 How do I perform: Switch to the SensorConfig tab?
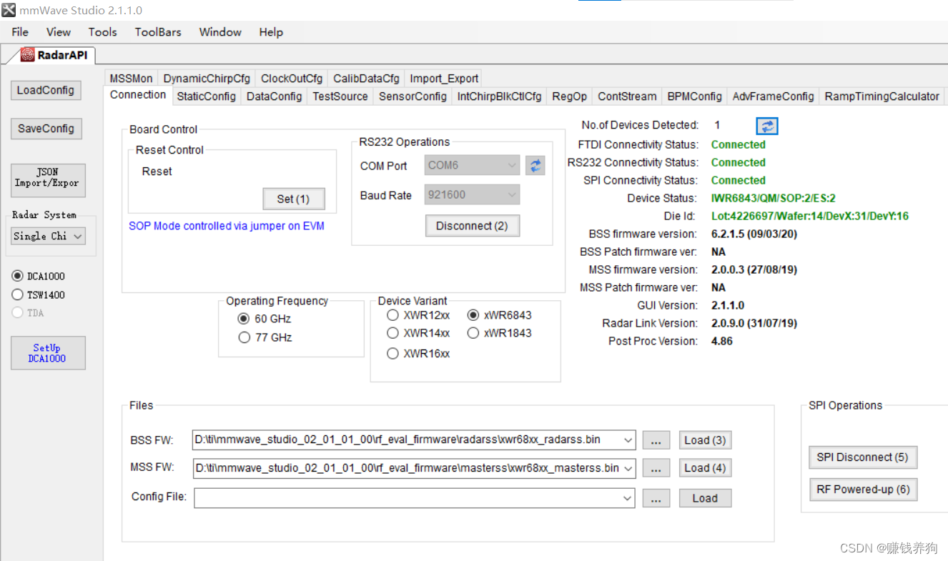413,96
